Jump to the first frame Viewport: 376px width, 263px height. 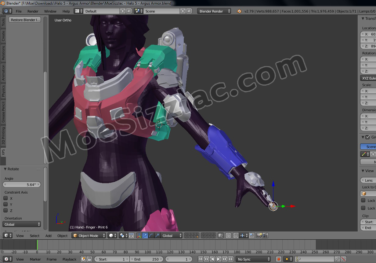(x=200, y=259)
